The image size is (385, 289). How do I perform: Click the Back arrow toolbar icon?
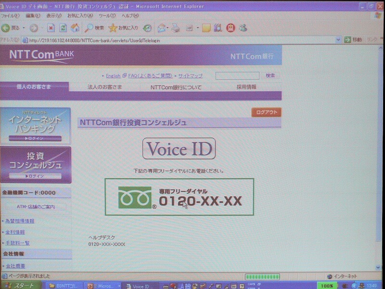click(x=5, y=28)
